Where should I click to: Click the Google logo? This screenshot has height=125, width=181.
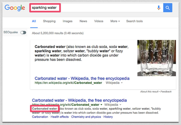[x=14, y=8]
